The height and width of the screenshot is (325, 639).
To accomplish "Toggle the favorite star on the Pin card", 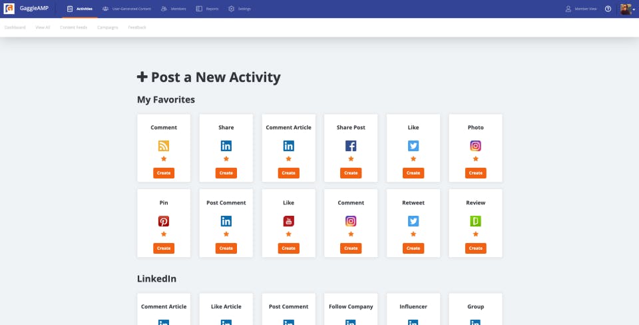I will tap(164, 234).
